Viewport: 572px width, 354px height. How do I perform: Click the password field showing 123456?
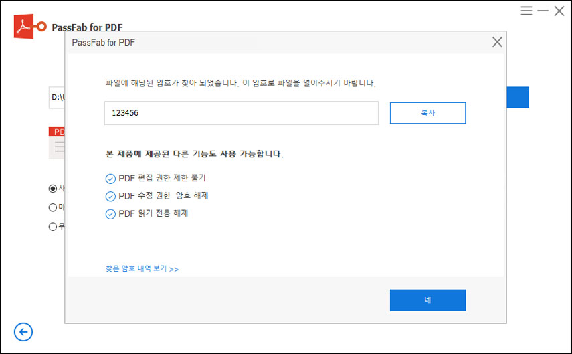(241, 113)
